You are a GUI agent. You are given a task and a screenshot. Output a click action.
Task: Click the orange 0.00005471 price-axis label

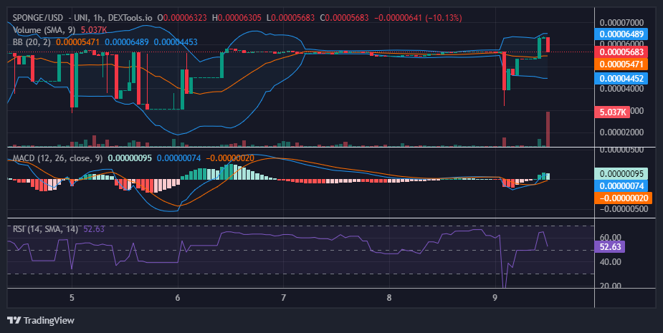[621, 64]
